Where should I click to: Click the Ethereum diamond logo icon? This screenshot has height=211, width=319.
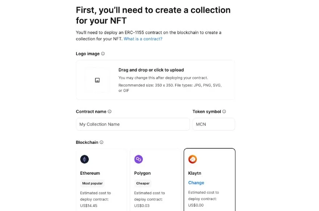[x=84, y=159]
